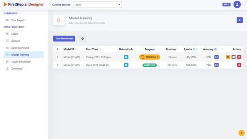The image size is (247, 139).
Task: Click the Dataset icon in sidebar
Action: pos(7,41)
